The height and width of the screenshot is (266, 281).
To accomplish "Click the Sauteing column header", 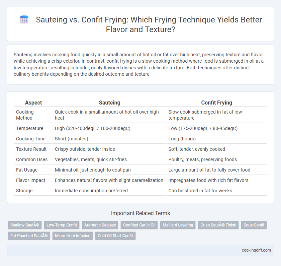I will click(x=109, y=103).
